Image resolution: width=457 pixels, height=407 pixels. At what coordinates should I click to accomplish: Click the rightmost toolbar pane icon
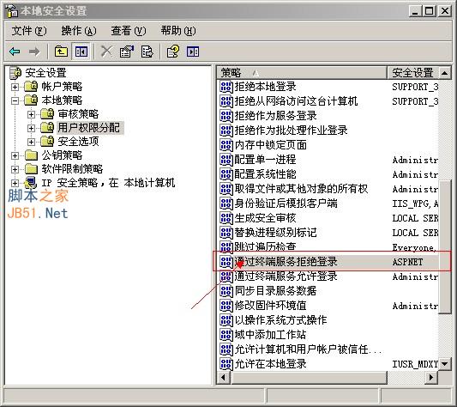pyautogui.click(x=193, y=52)
